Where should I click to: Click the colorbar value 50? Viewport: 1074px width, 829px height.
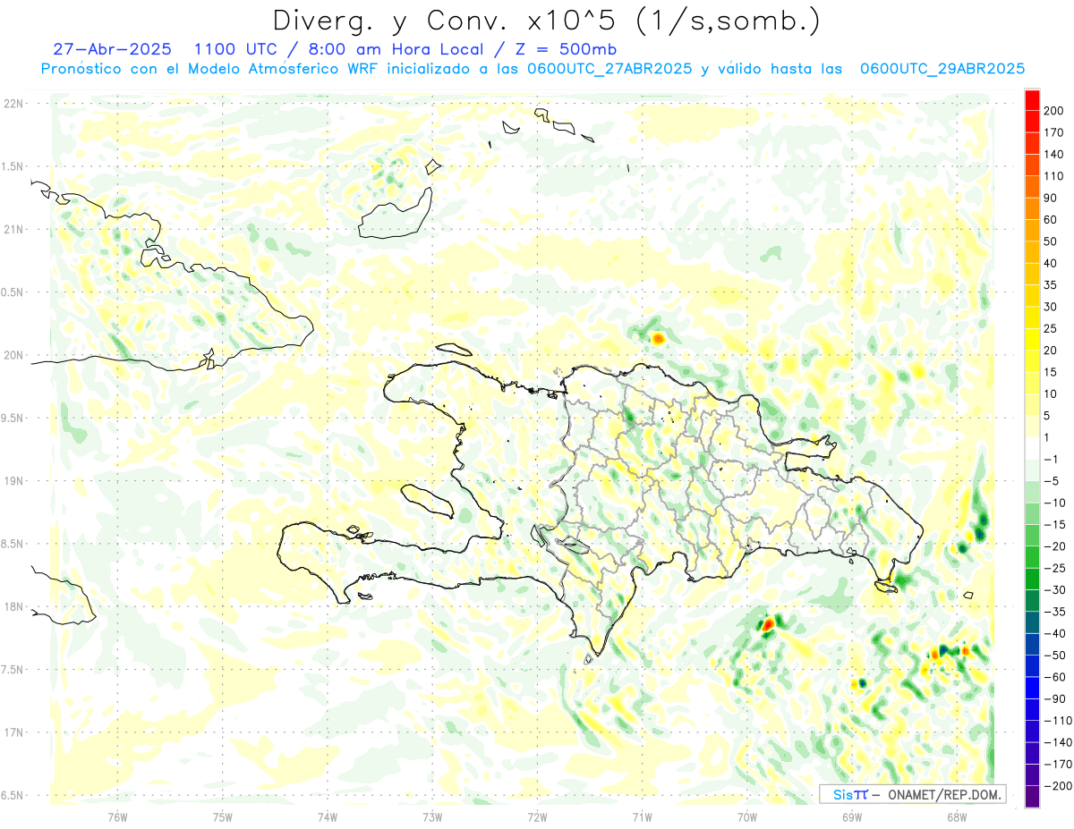click(1051, 242)
